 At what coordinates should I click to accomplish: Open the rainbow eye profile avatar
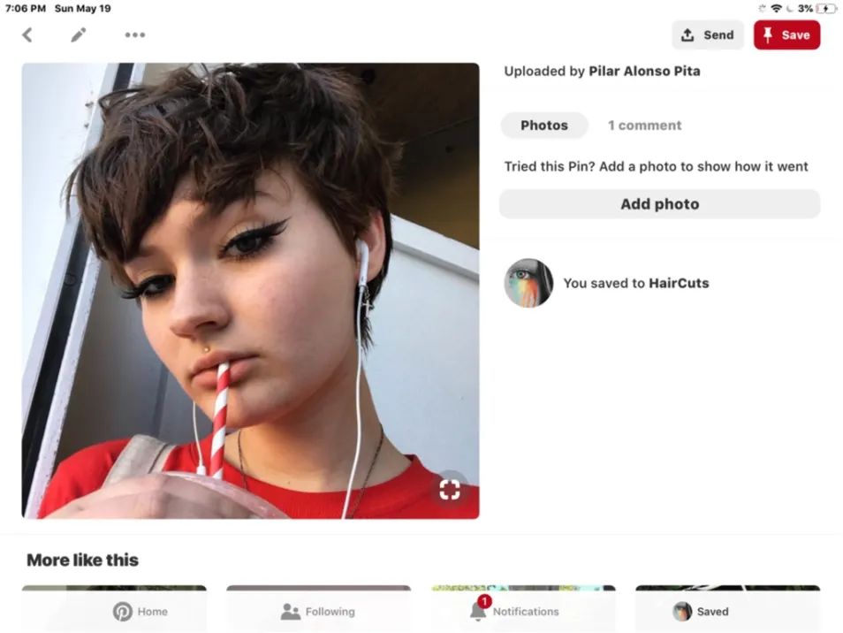click(x=528, y=283)
